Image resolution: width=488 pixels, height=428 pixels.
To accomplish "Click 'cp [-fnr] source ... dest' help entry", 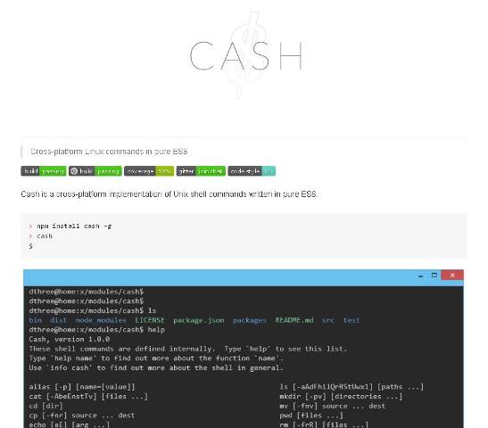I will tap(82, 416).
